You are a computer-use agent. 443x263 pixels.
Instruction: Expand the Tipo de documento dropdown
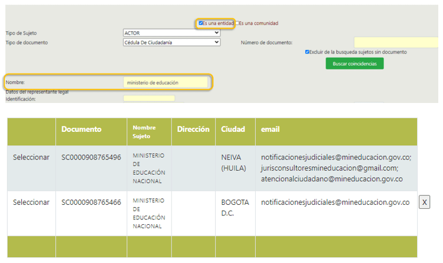point(171,42)
